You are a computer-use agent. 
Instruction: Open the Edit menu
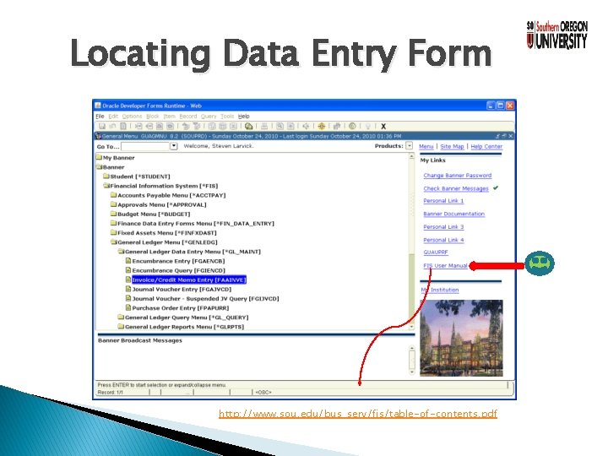pos(113,116)
